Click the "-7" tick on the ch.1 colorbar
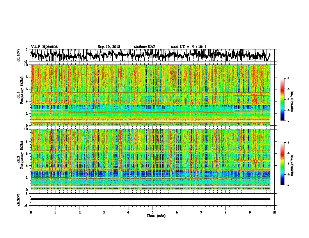 [x=288, y=121]
